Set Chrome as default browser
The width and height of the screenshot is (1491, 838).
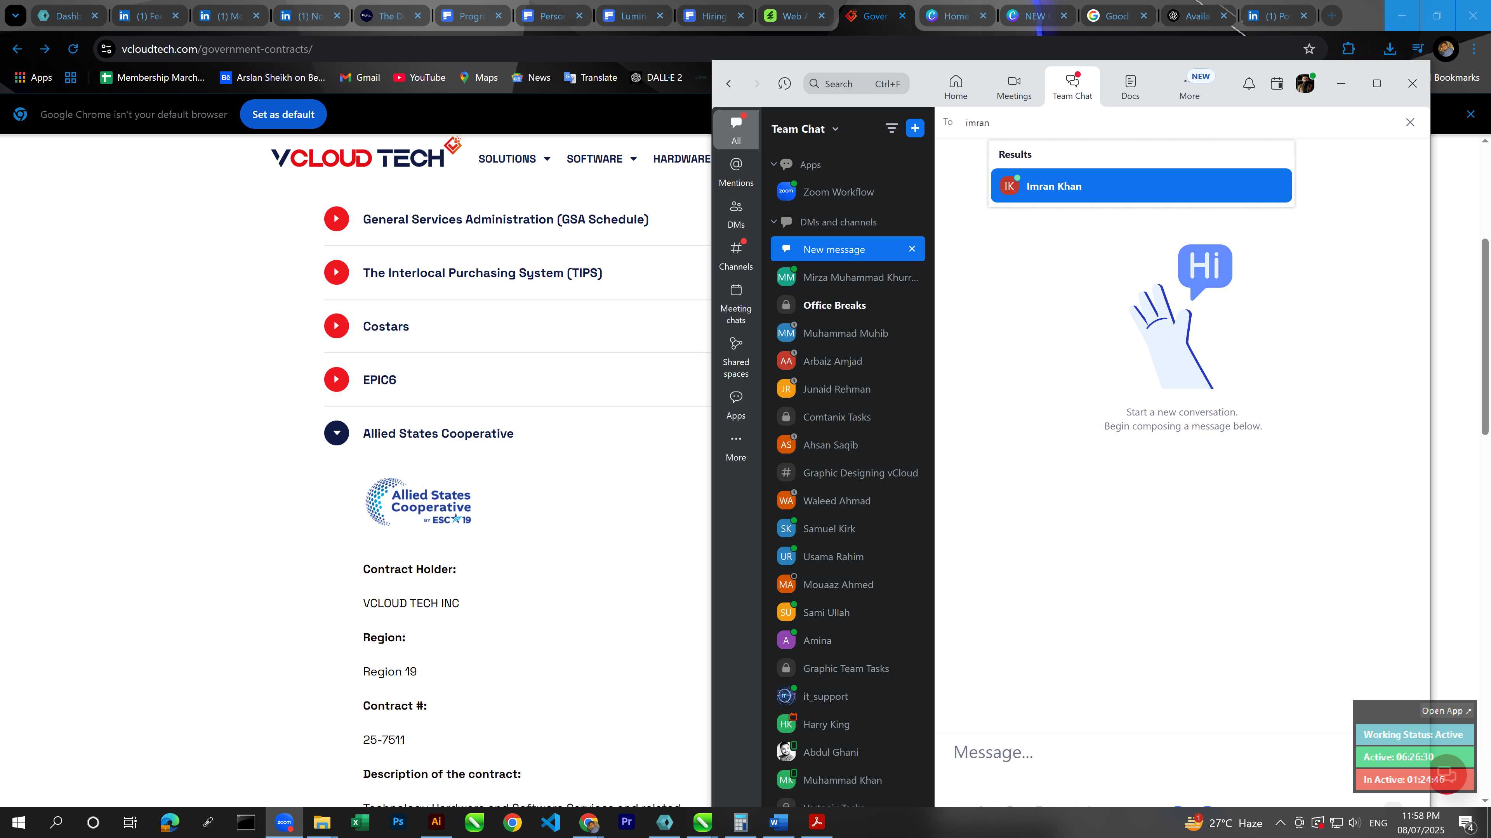coord(283,114)
